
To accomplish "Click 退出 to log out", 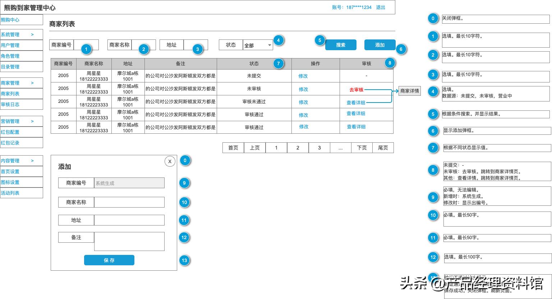I will coord(381,7).
